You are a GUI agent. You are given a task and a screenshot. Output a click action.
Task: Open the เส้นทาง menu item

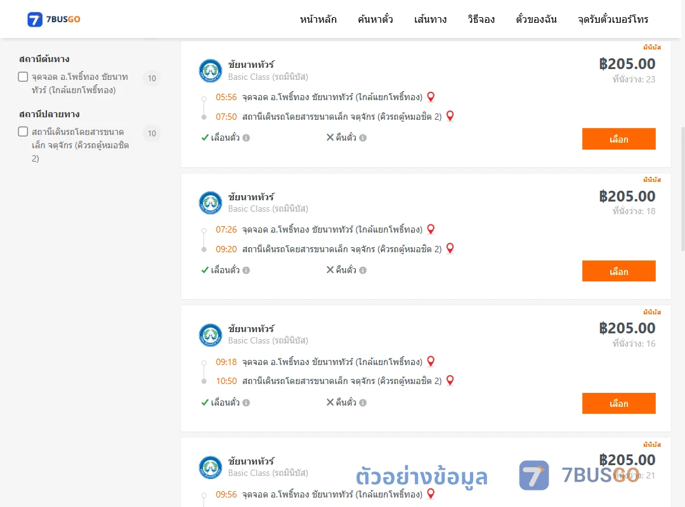point(430,19)
